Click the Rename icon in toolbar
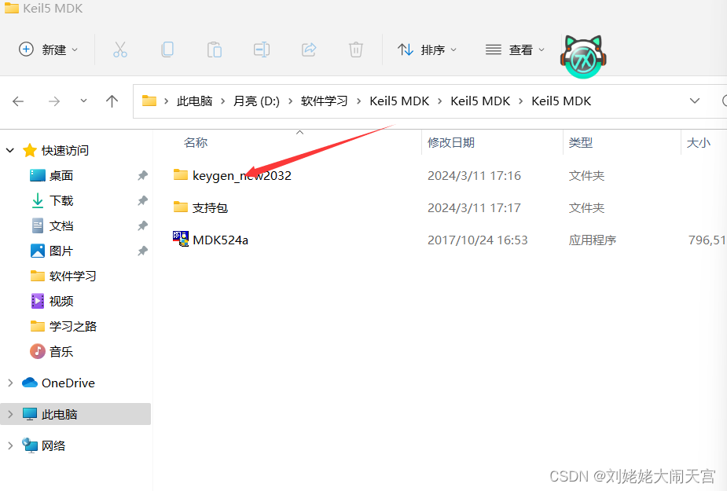The image size is (727, 491). [x=262, y=49]
